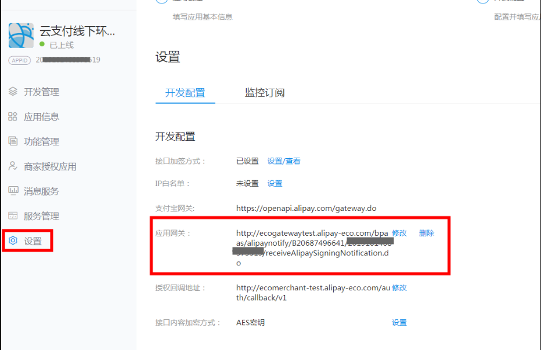
Task: Click the IP白名单 label
Action: tap(172, 183)
